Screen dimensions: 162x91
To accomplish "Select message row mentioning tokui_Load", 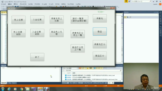I will pyautogui.click(x=92, y=75).
